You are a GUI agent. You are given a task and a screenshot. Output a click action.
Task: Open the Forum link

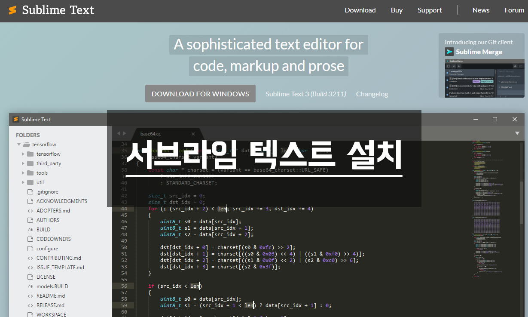click(514, 10)
